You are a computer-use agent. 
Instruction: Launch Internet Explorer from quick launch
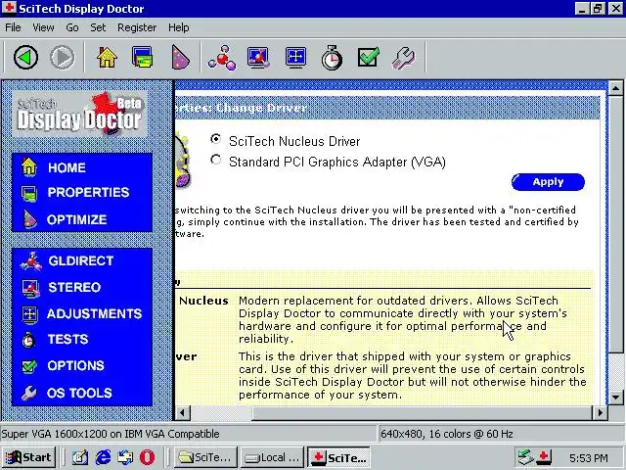click(x=103, y=457)
